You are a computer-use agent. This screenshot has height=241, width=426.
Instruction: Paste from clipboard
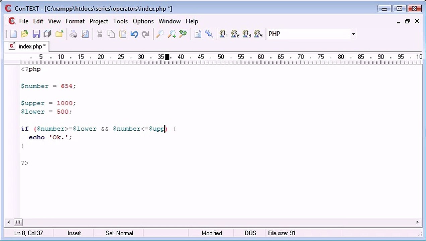pyautogui.click(x=123, y=34)
